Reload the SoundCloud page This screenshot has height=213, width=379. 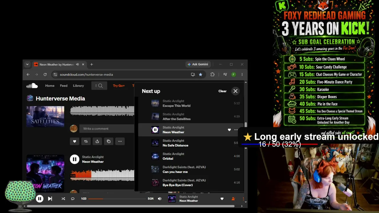[x=45, y=75]
